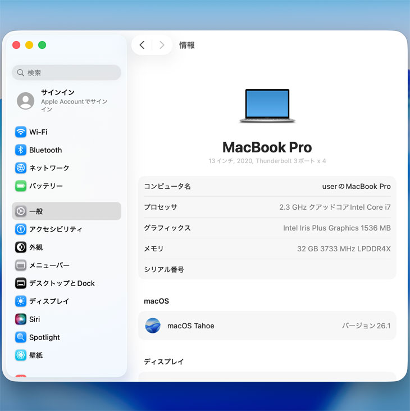Select the ディスプレイ sidebar icon
Viewport: 410px width, 411px height.
pyautogui.click(x=21, y=301)
